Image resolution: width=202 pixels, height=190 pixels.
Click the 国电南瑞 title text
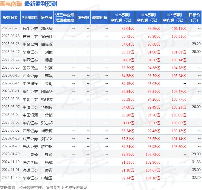point(11,4)
